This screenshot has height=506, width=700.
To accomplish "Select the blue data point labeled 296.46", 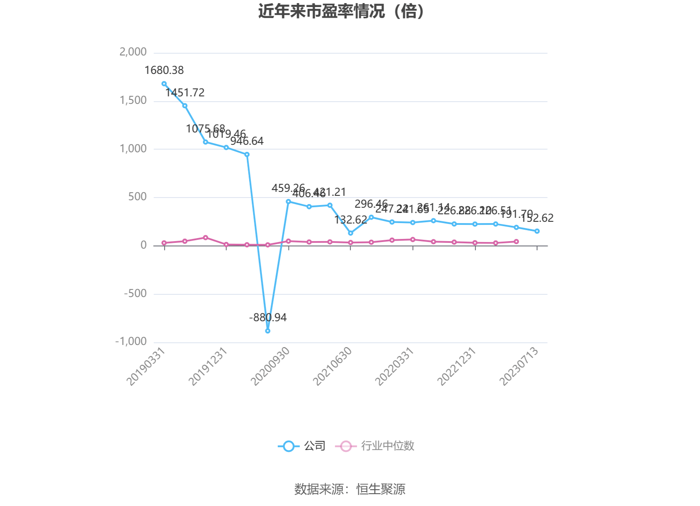I will click(371, 217).
